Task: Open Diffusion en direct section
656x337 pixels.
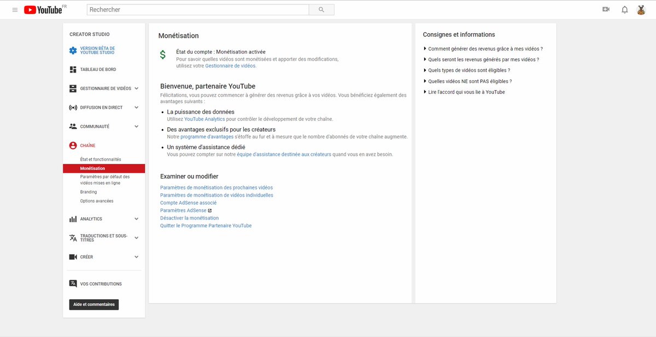Action: point(101,108)
